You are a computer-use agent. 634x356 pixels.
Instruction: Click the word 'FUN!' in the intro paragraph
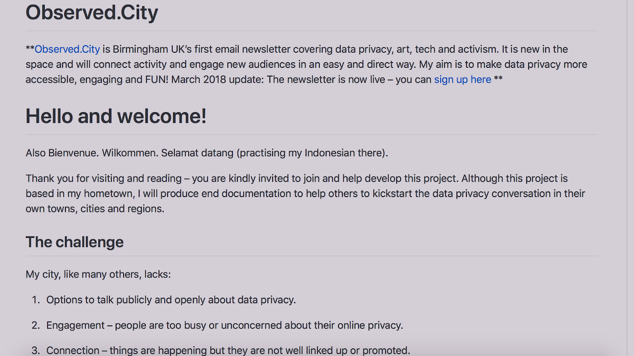click(x=157, y=79)
